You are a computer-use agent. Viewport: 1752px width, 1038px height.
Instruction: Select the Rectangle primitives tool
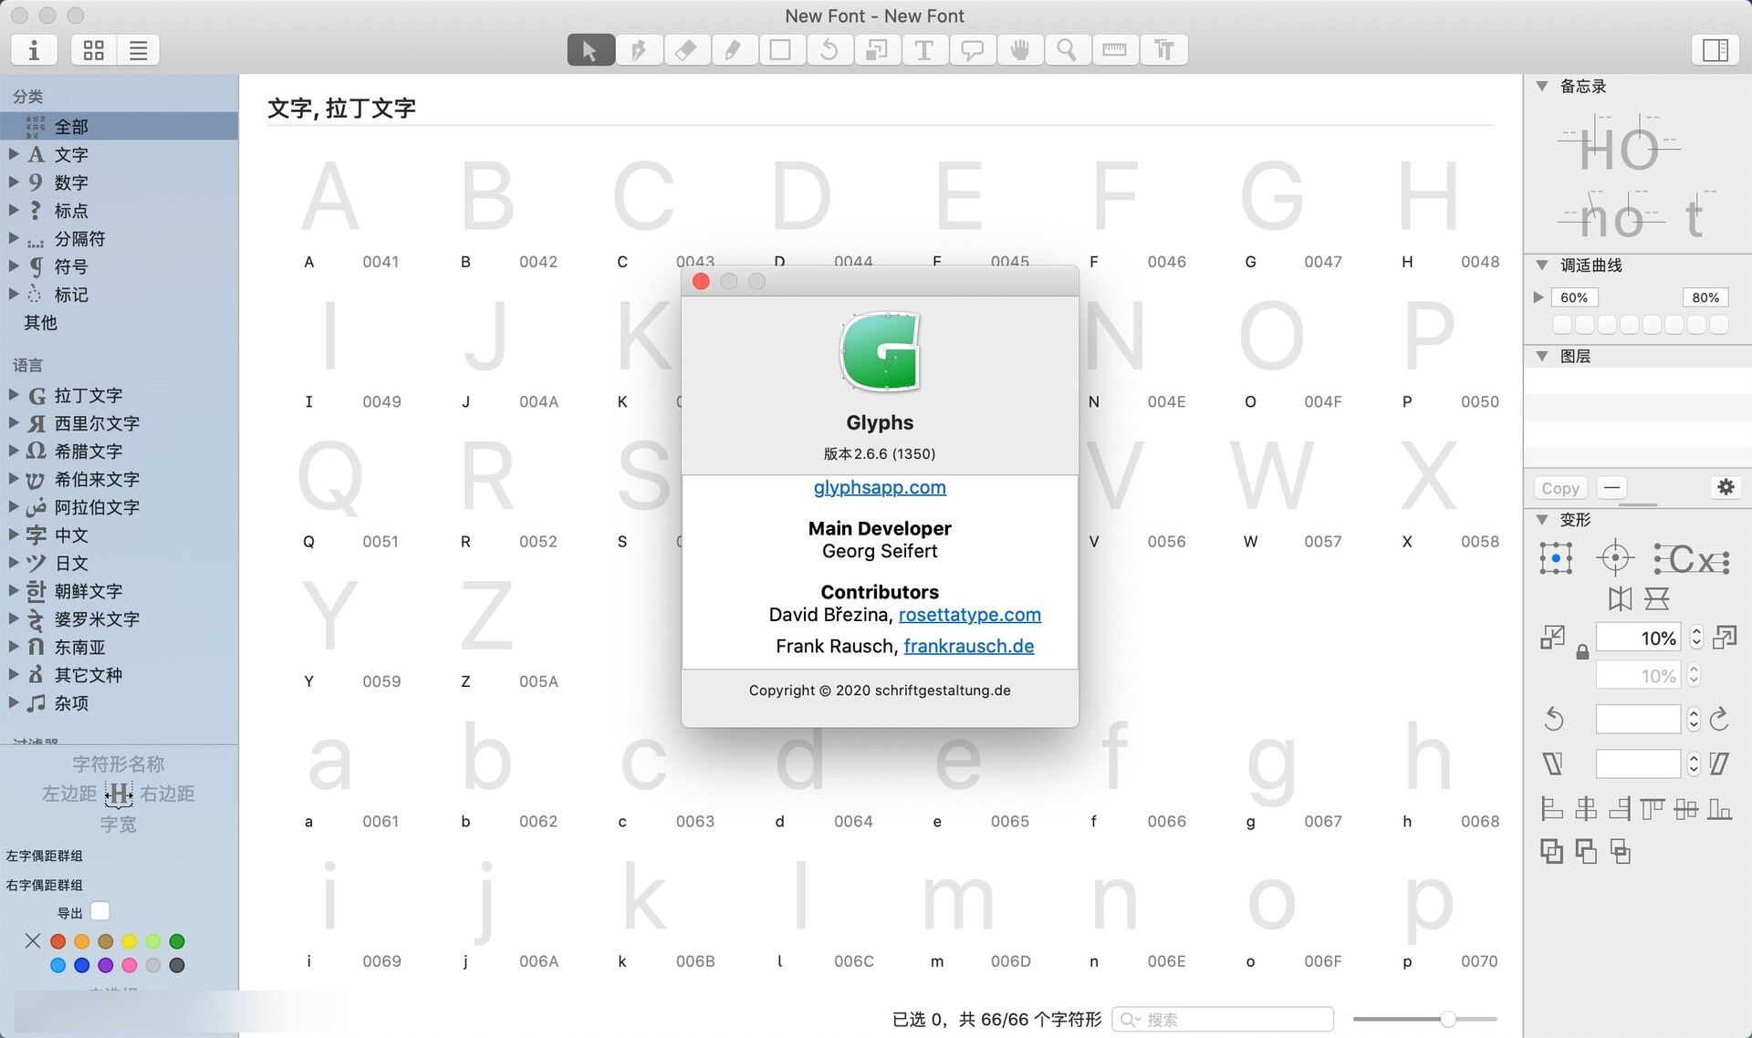[x=781, y=50]
